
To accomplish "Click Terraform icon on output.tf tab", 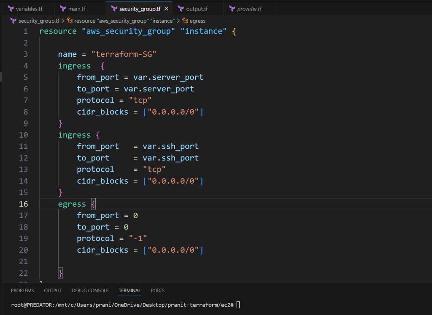I will pyautogui.click(x=181, y=9).
